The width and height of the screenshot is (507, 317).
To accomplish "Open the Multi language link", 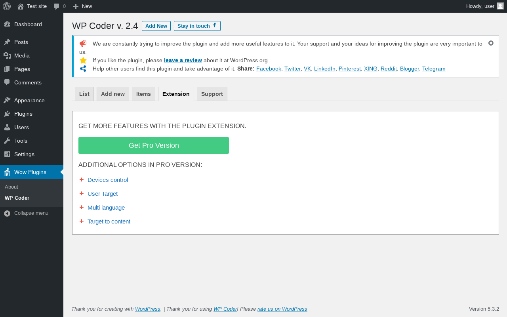I will (106, 208).
